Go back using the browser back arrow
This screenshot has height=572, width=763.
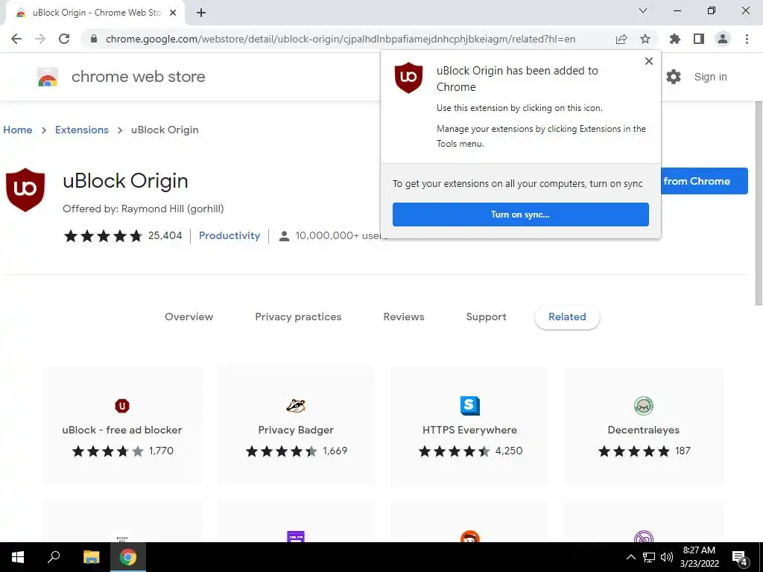(16, 39)
